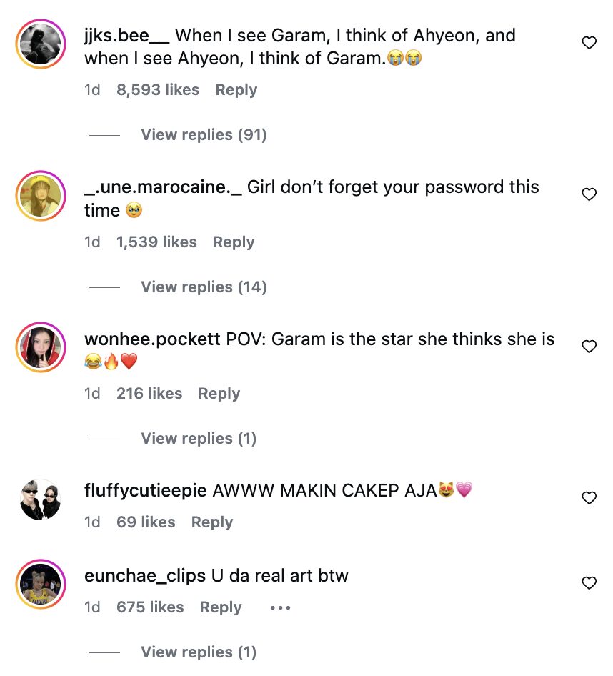Expand replies under eunchae_clips's comment
The width and height of the screenshot is (613, 676).
[x=198, y=652]
